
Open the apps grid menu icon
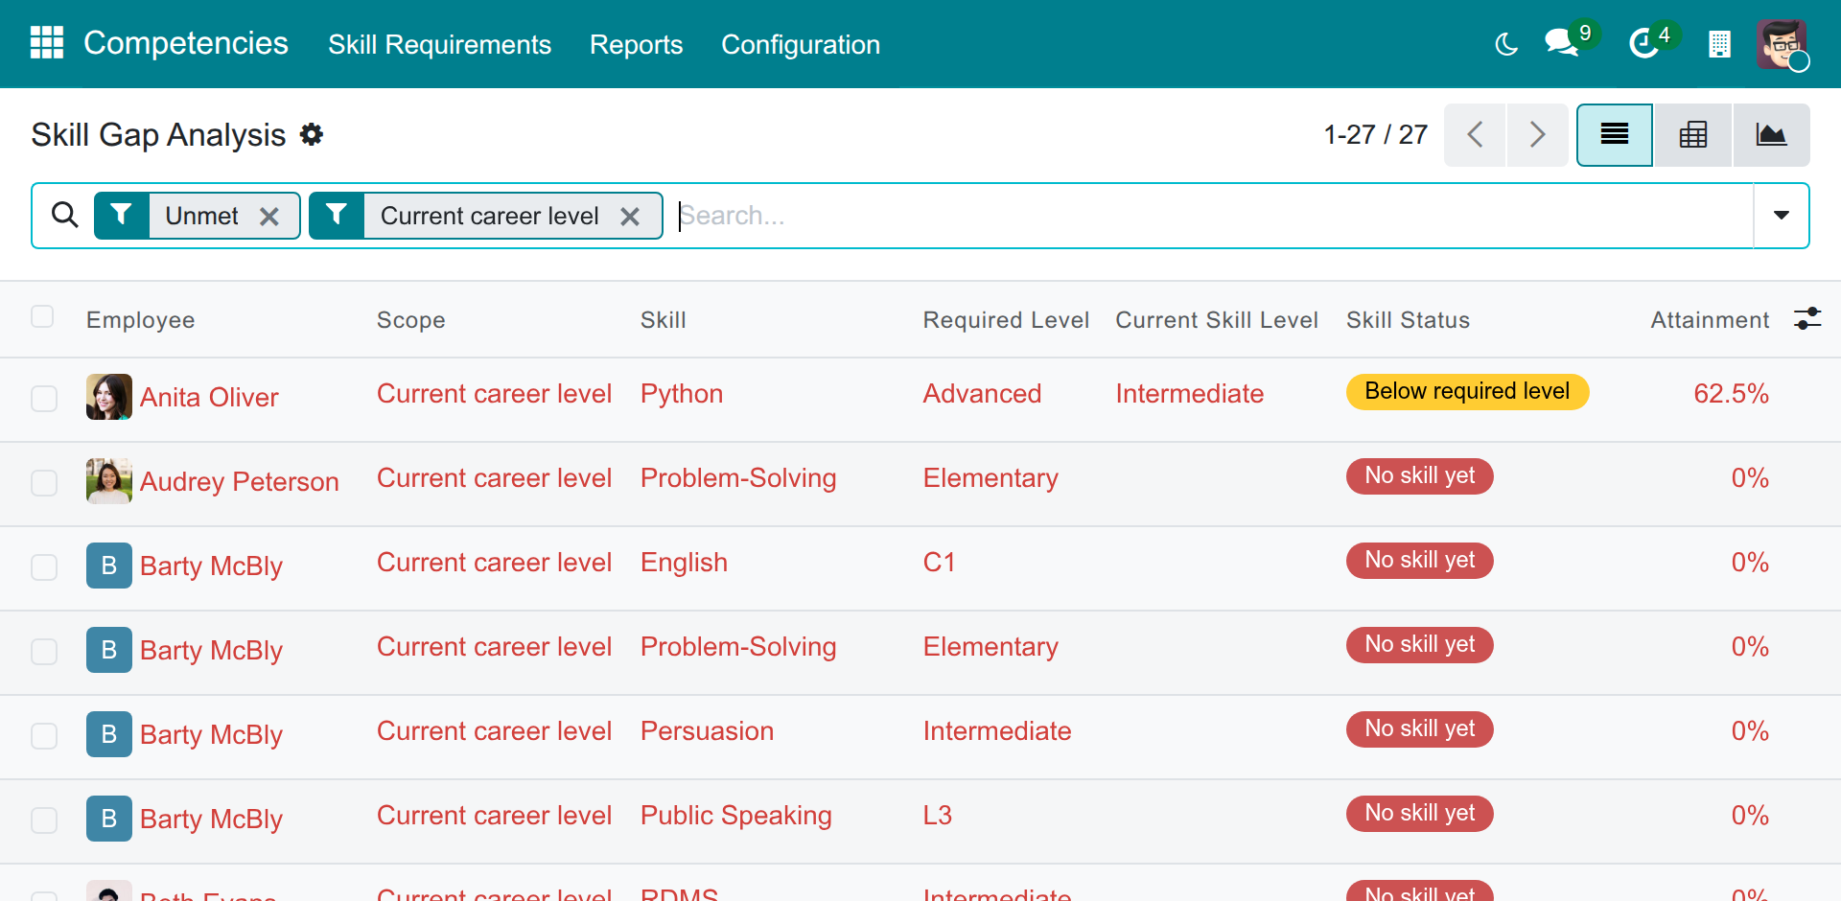click(46, 43)
